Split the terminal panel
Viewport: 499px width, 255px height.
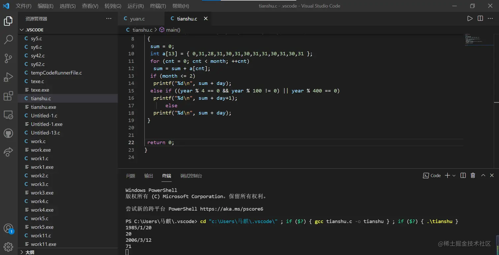[463, 175]
